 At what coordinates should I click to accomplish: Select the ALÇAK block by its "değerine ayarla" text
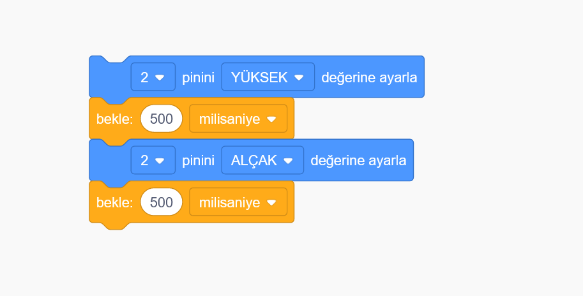[x=358, y=161]
